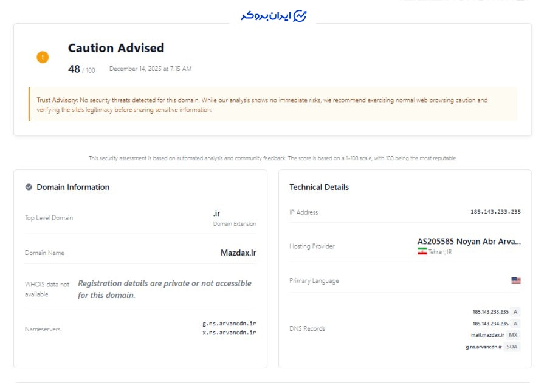Click the .ir domain extension value
The width and height of the screenshot is (547, 383).
(x=216, y=213)
